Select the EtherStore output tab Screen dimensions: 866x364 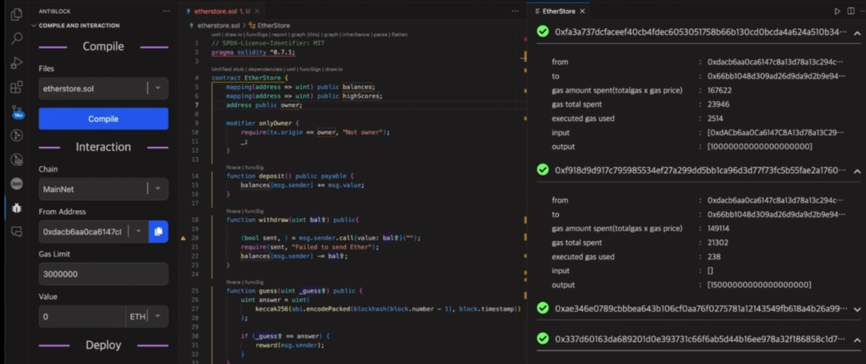[x=558, y=11]
